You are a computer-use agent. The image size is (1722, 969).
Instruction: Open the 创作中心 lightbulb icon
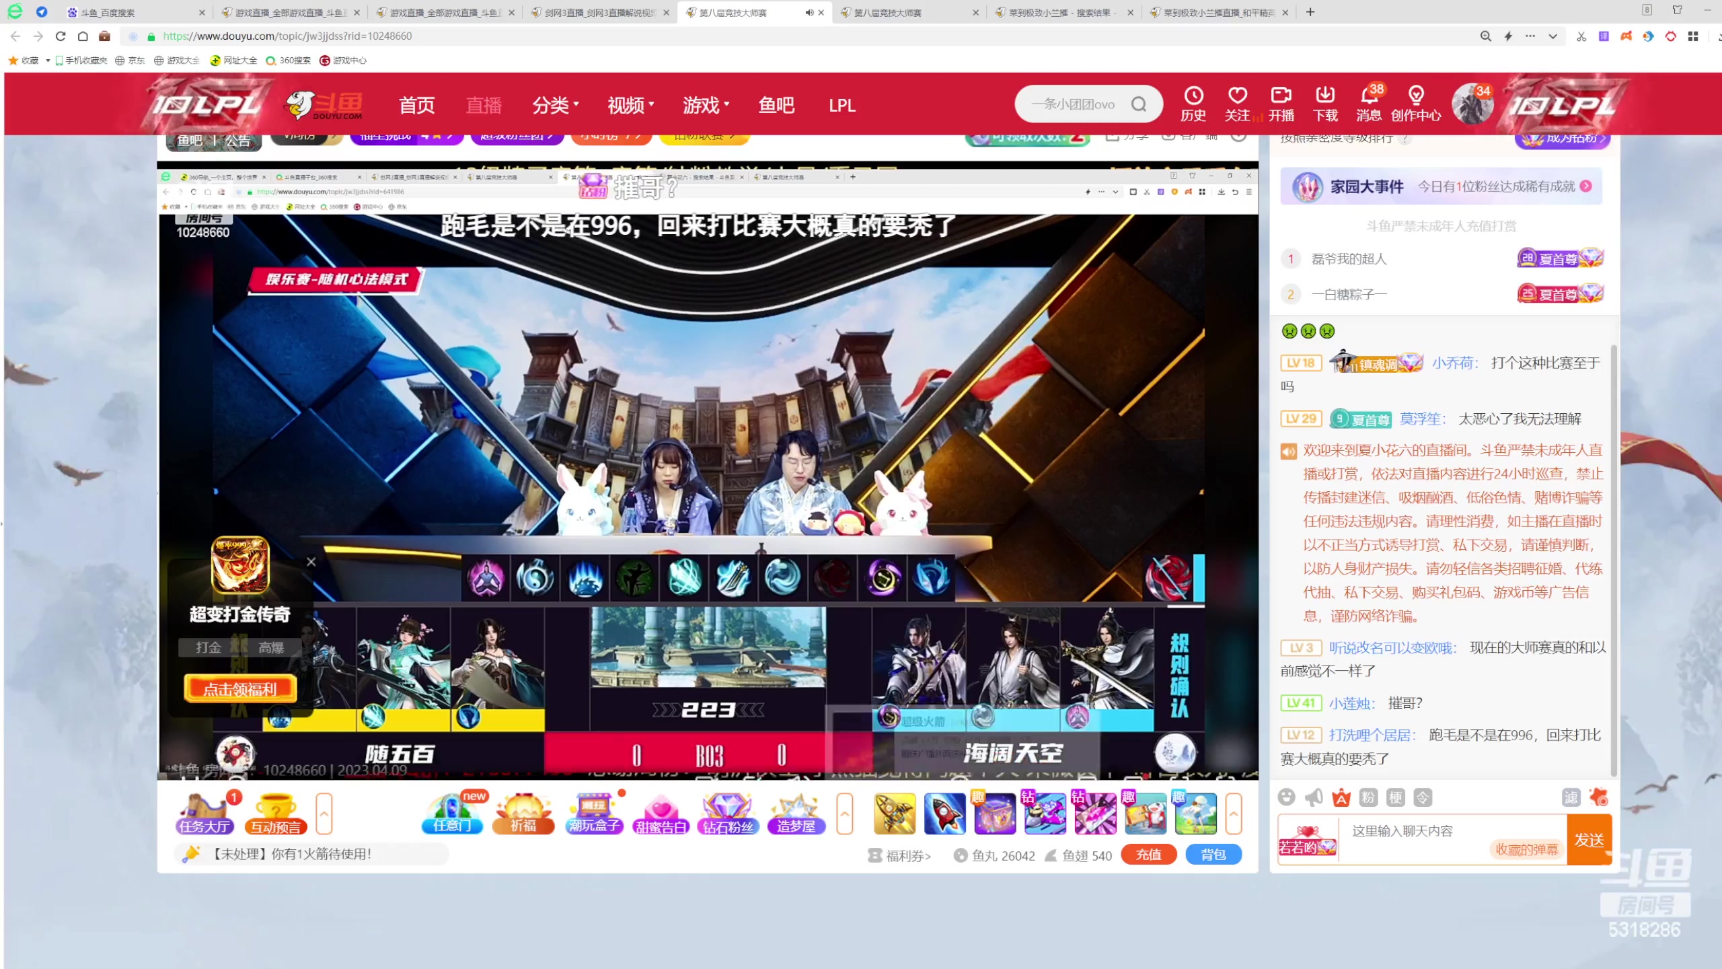(x=1416, y=104)
